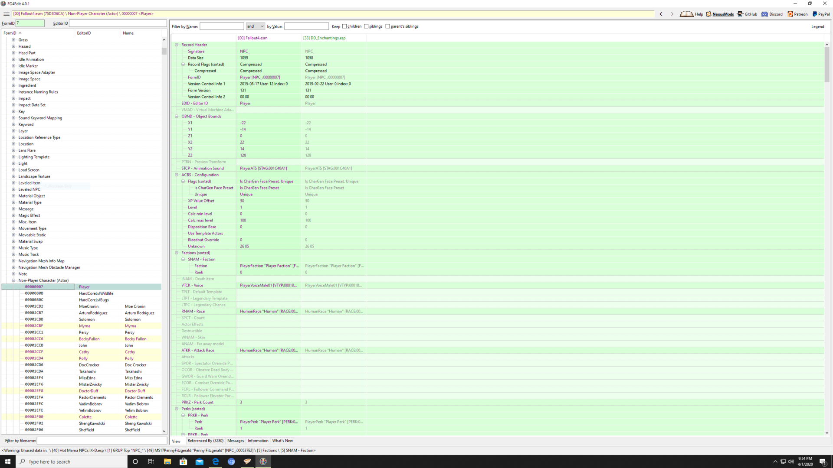Switch to the What's New tab
The height and width of the screenshot is (468, 833).
tap(282, 441)
